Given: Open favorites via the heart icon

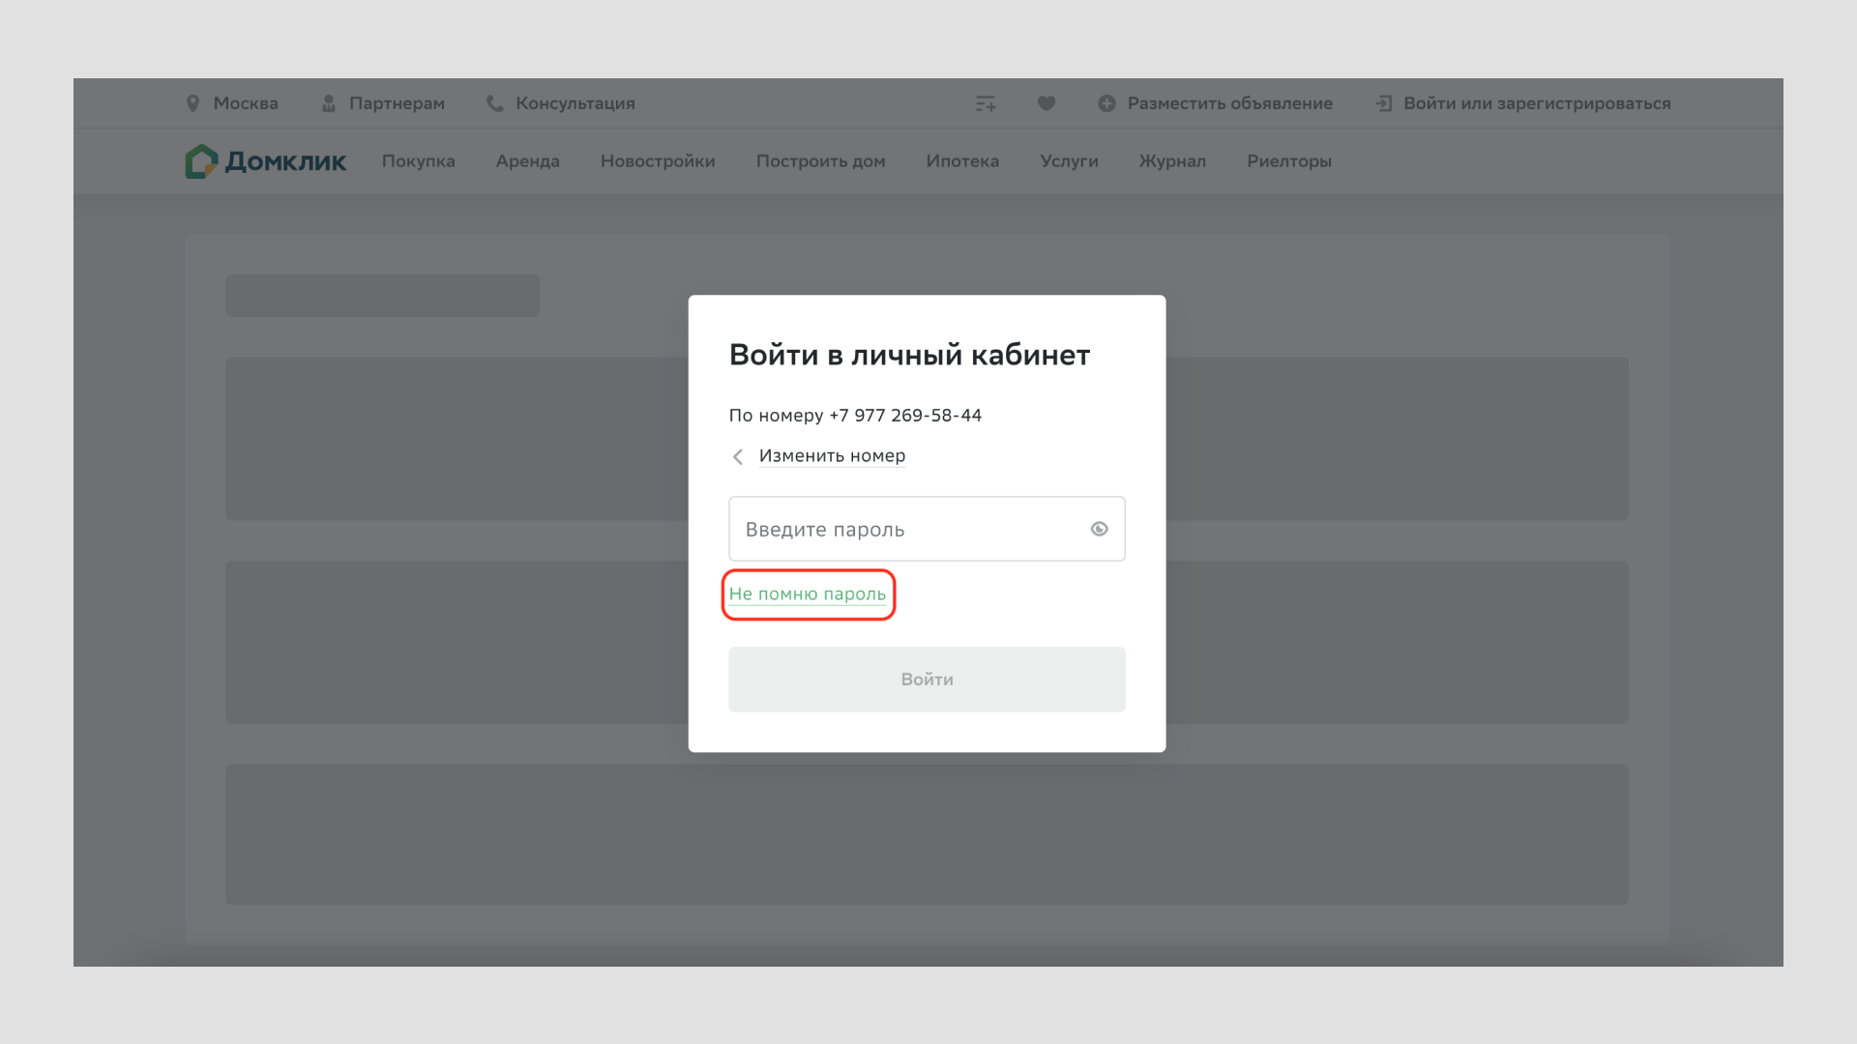Looking at the screenshot, I should pyautogui.click(x=1046, y=103).
